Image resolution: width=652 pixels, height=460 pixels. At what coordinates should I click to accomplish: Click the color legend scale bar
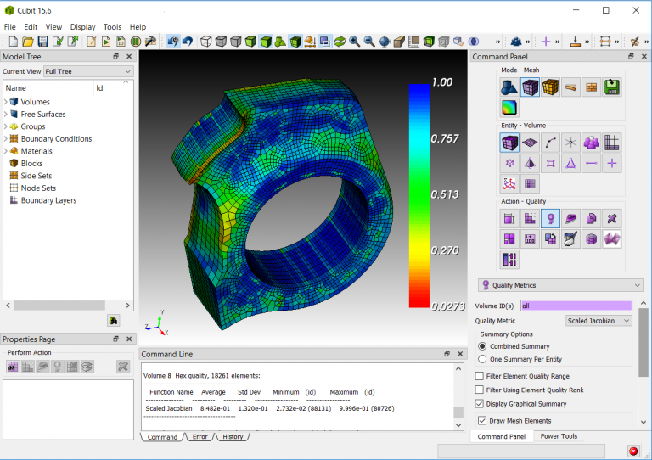pos(419,196)
